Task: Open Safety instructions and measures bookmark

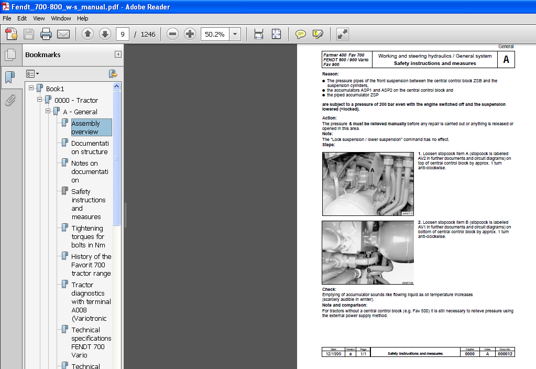Action: [x=89, y=204]
